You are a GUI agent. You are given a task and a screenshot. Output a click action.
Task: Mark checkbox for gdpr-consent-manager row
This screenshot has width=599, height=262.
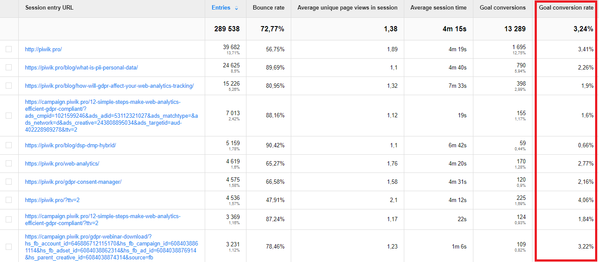[x=9, y=182]
